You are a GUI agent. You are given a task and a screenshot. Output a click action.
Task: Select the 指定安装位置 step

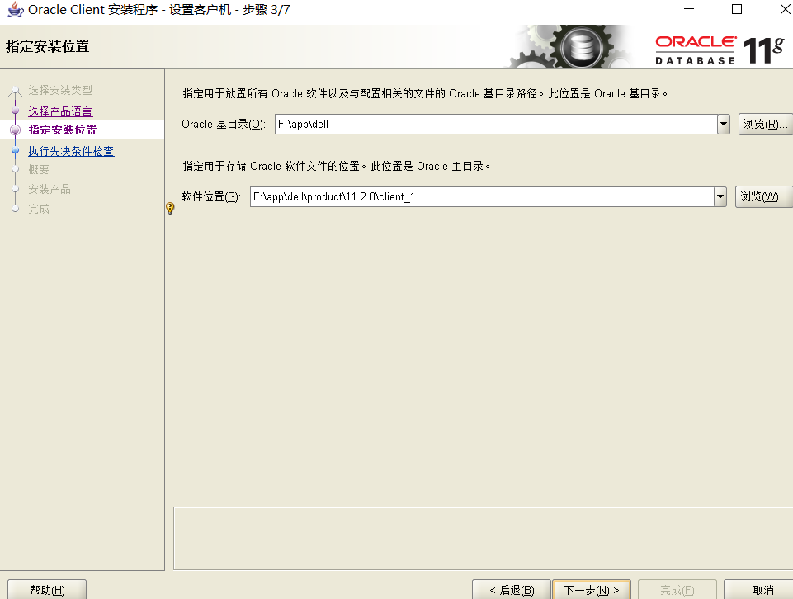(x=63, y=130)
